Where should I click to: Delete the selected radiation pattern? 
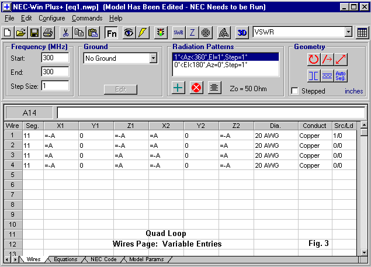(196, 88)
